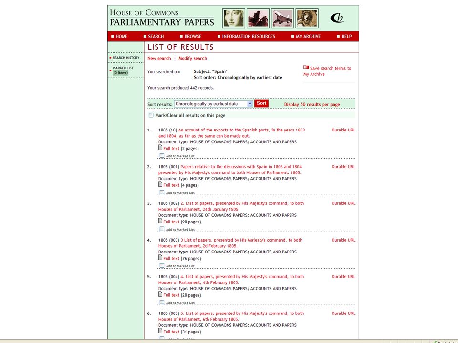Click the woman's face portrait thumbnail in header
The width and height of the screenshot is (458, 343).
(x=233, y=18)
